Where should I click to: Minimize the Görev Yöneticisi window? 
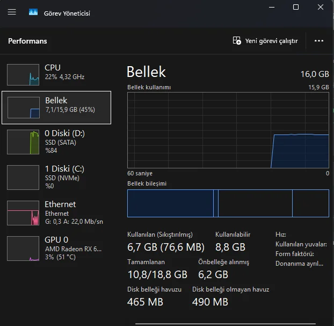click(x=271, y=7)
